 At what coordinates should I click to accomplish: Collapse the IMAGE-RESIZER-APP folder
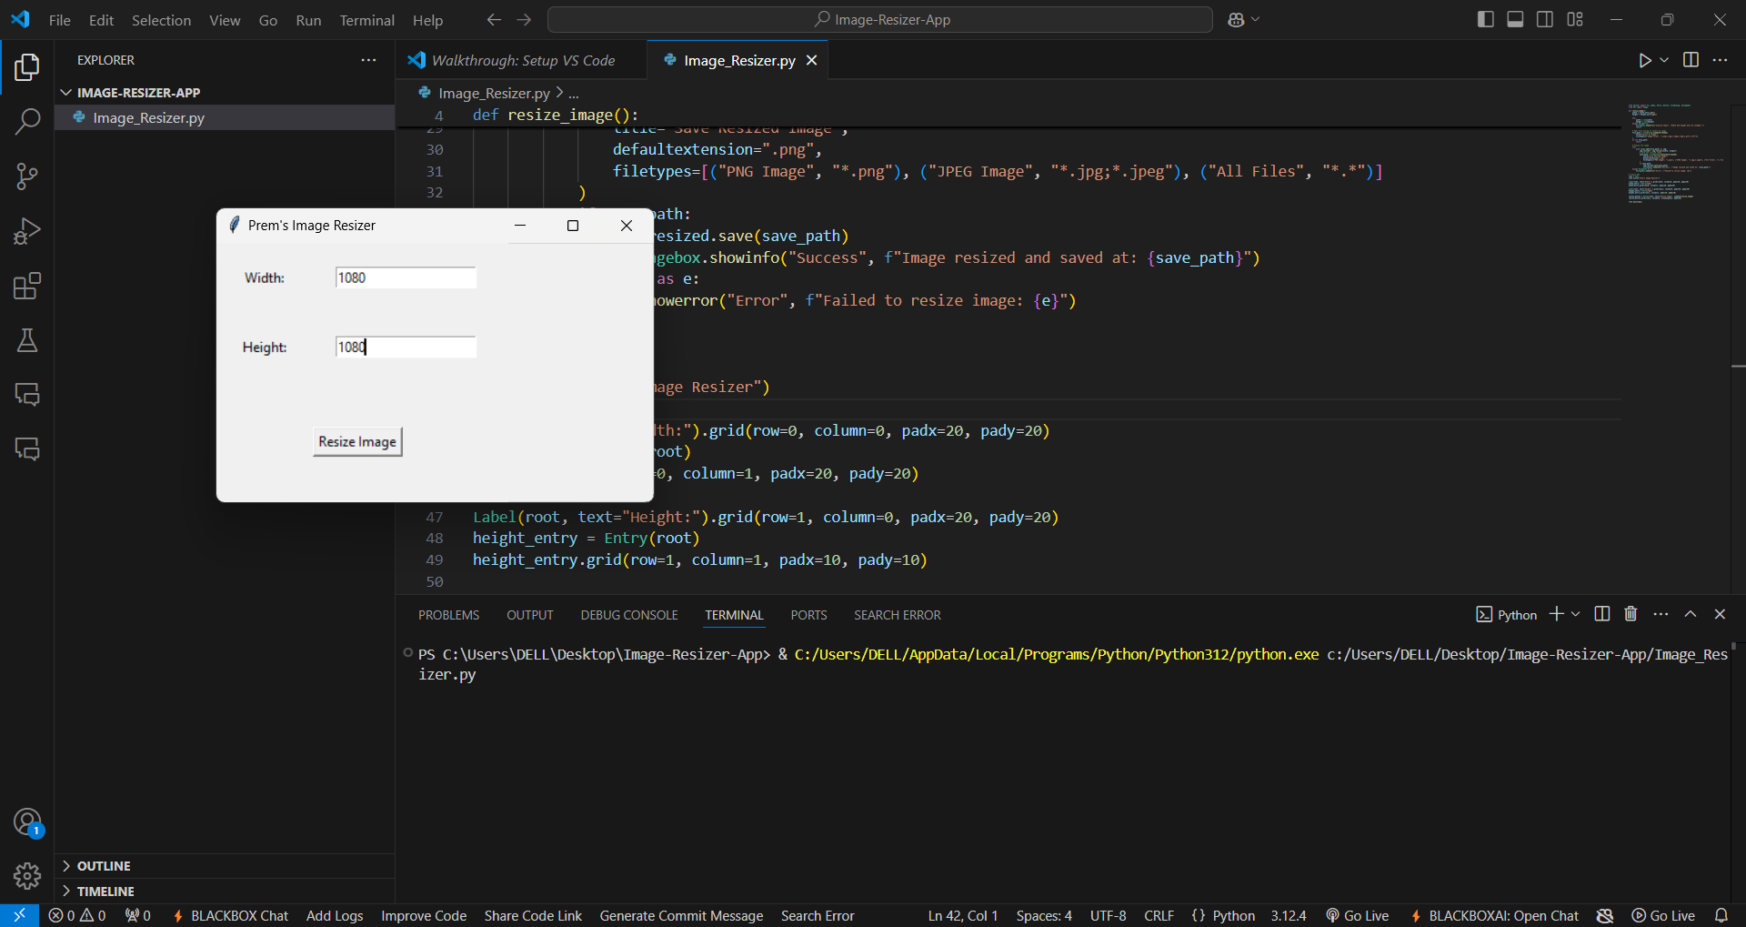click(x=138, y=93)
